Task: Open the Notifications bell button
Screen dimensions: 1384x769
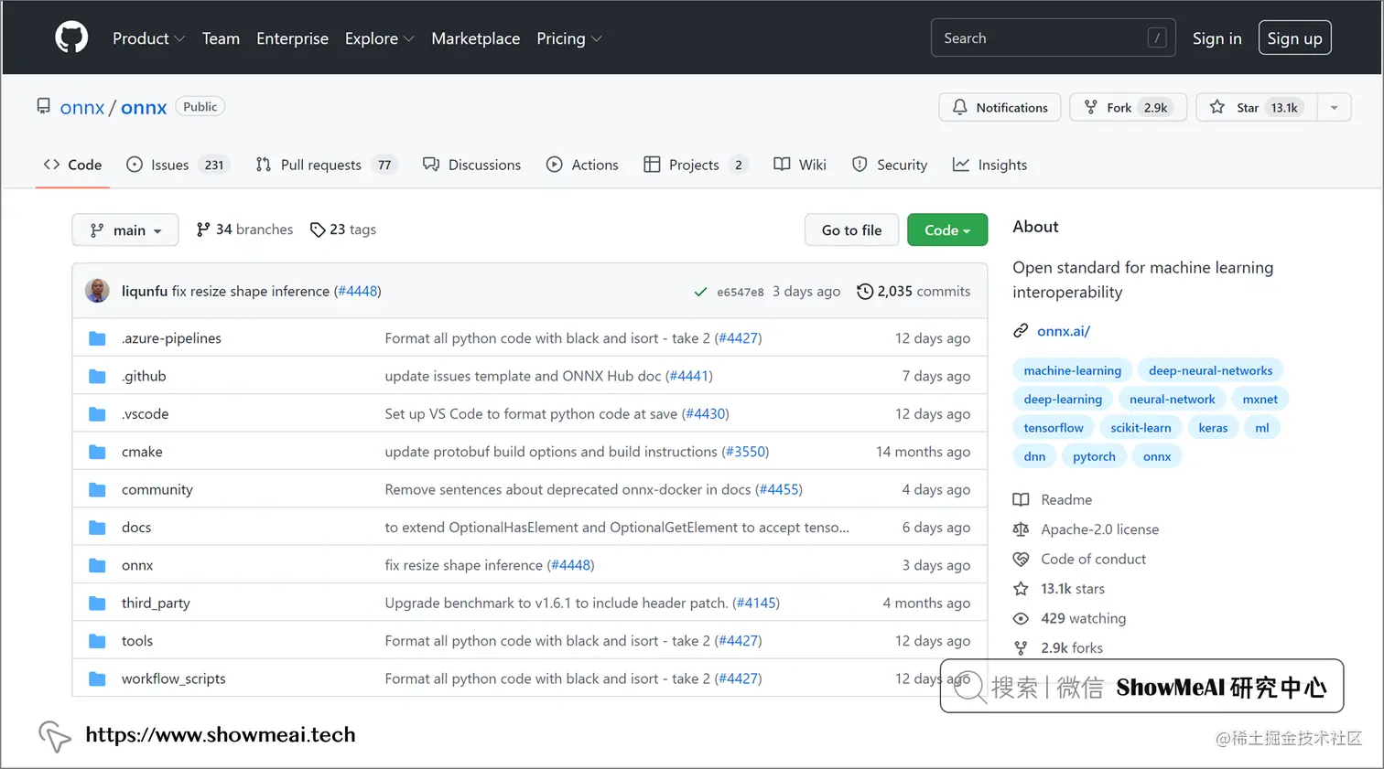Action: coord(1000,107)
